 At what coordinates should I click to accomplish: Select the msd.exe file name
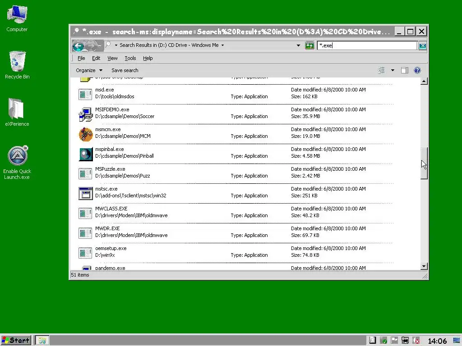click(104, 90)
